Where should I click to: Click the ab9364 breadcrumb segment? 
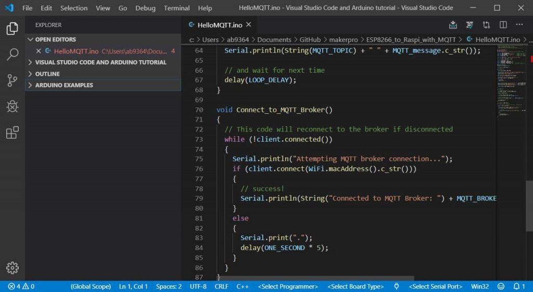[237, 39]
